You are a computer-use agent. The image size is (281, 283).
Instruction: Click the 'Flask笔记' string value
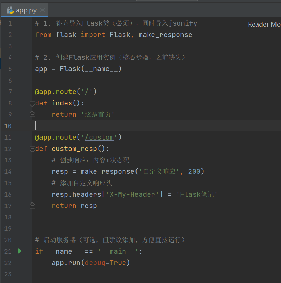197,195
